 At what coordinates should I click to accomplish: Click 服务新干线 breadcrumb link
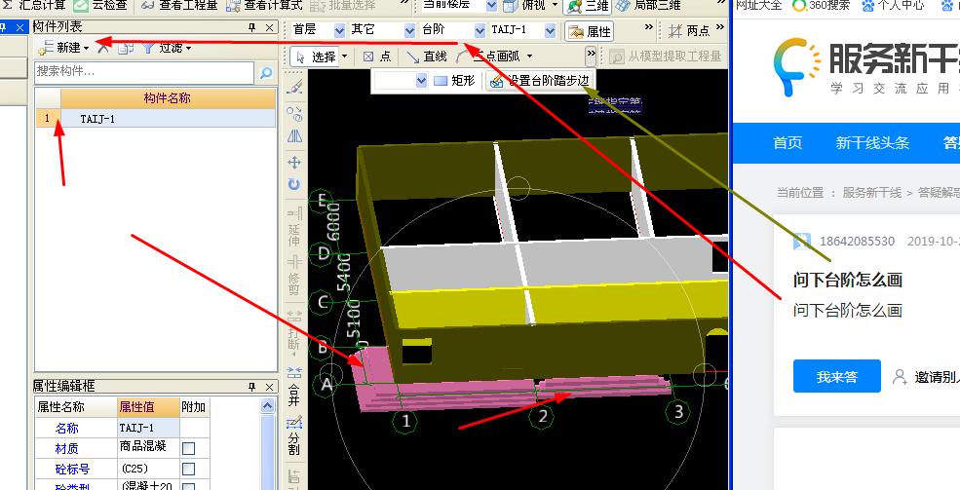coord(872,193)
